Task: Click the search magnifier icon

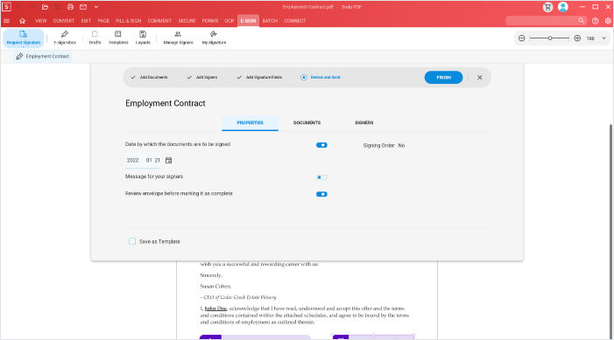Action: (582, 20)
